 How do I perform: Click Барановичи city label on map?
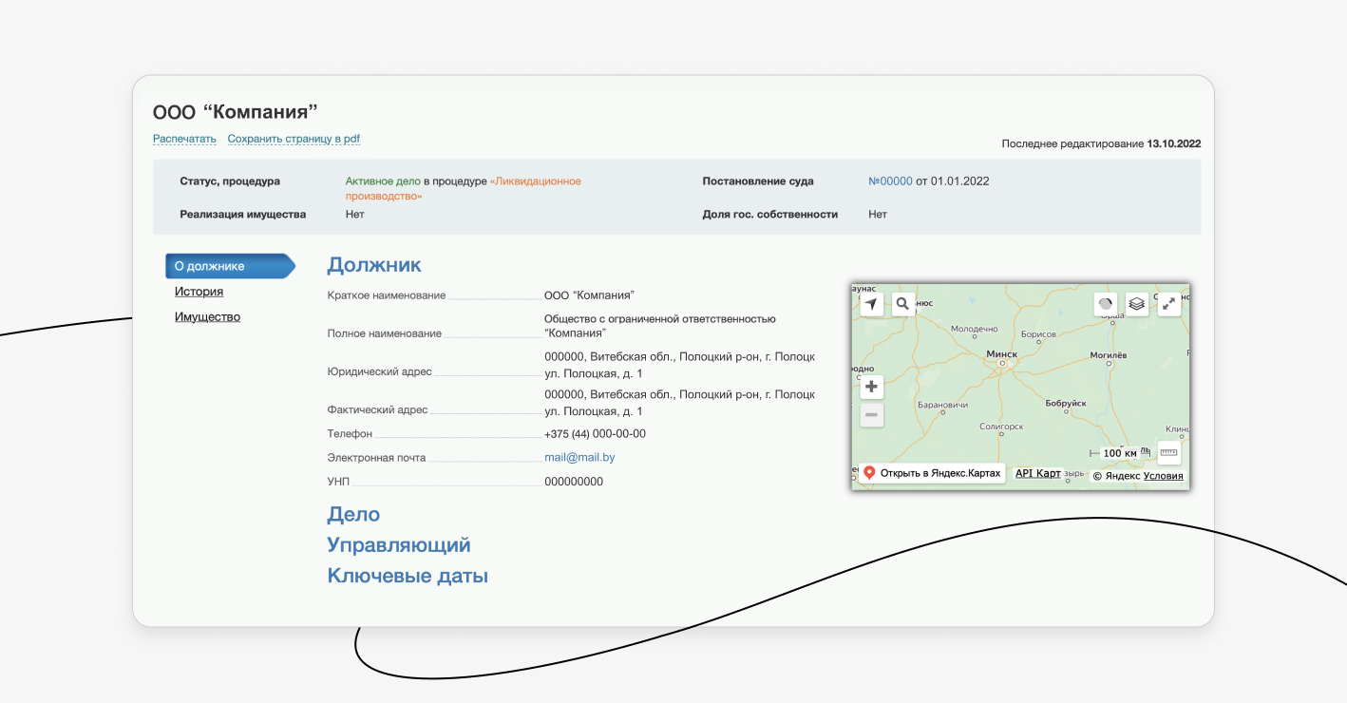click(x=943, y=405)
